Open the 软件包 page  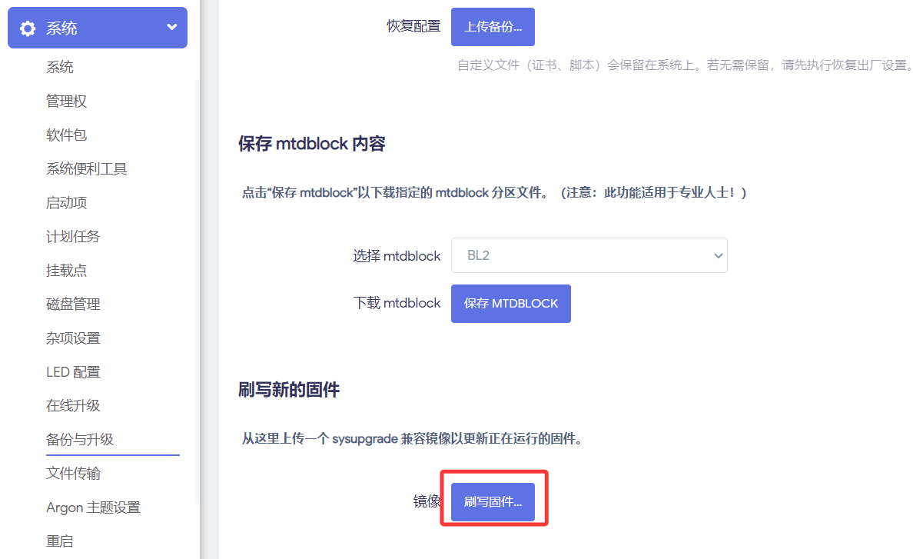(x=66, y=135)
